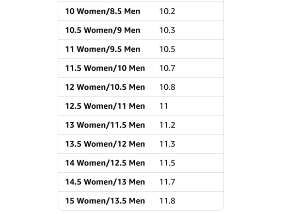Select the 15 Women/13.5 Men row
This screenshot has width=285, height=214.
click(141, 201)
